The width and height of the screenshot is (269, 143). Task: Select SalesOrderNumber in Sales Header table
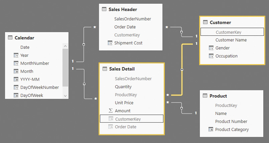tap(133, 19)
